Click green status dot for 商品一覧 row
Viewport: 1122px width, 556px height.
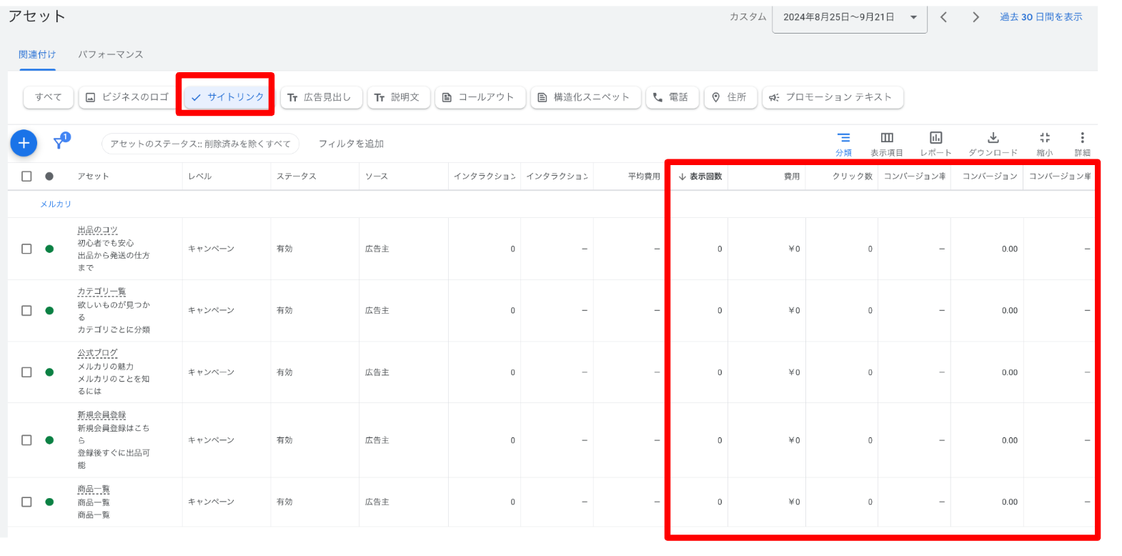49,502
